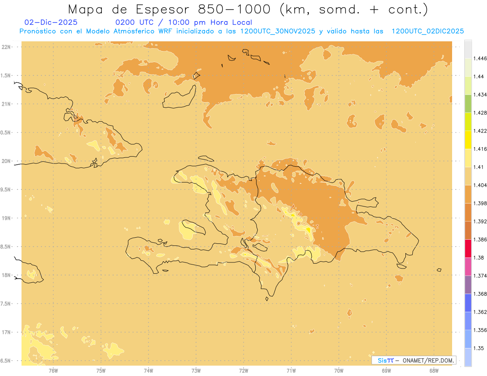This screenshot has width=487, height=376.
Task: Click the date label "02-Dic-2025"
Action: click(51, 22)
